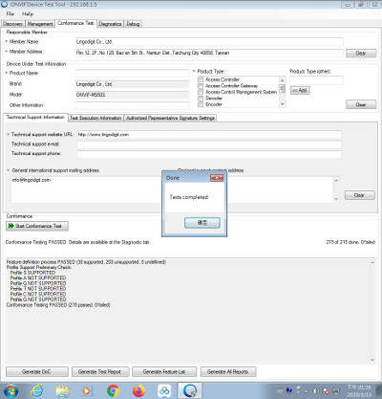Check the Access Controller product type
Screen dimensions: 382x399
point(201,79)
